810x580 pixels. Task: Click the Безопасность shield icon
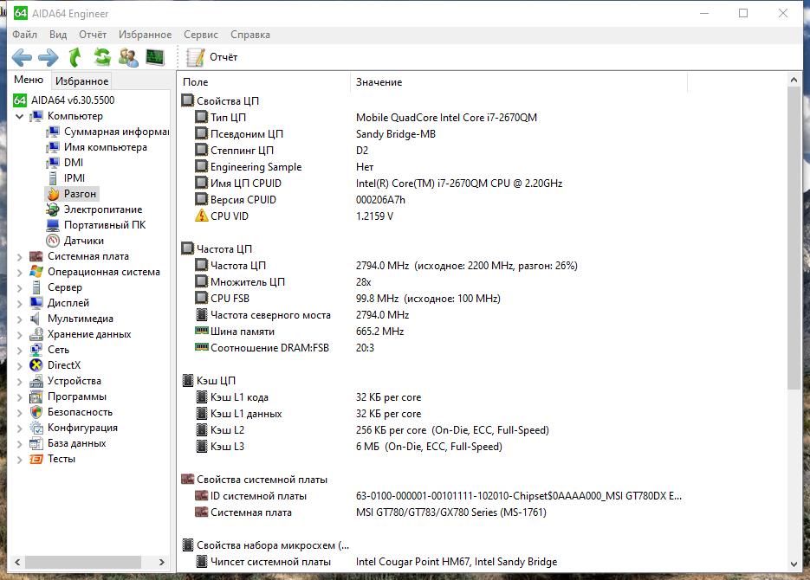pos(36,412)
